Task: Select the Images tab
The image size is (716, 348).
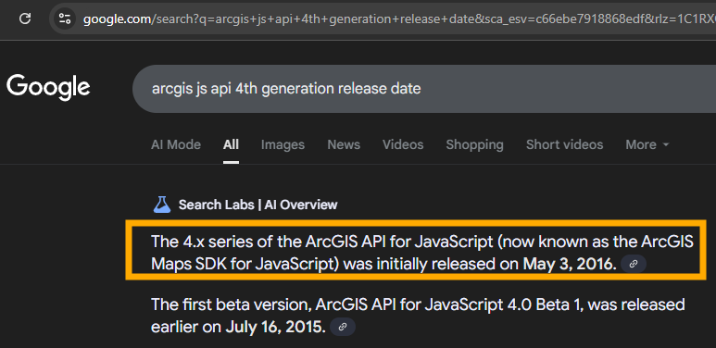Action: point(283,145)
